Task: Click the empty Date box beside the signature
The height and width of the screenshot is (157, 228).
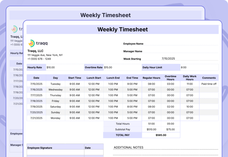Action: pyautogui.click(x=94, y=152)
